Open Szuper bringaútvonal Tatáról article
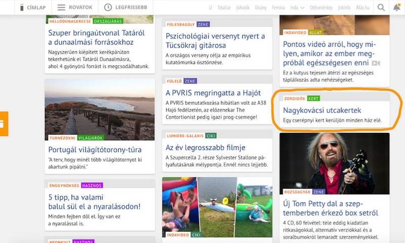This screenshot has height=243, width=405. pos(96,37)
